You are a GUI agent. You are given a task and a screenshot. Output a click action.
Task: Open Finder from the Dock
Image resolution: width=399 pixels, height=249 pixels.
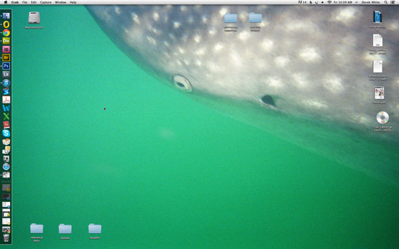coord(6,16)
